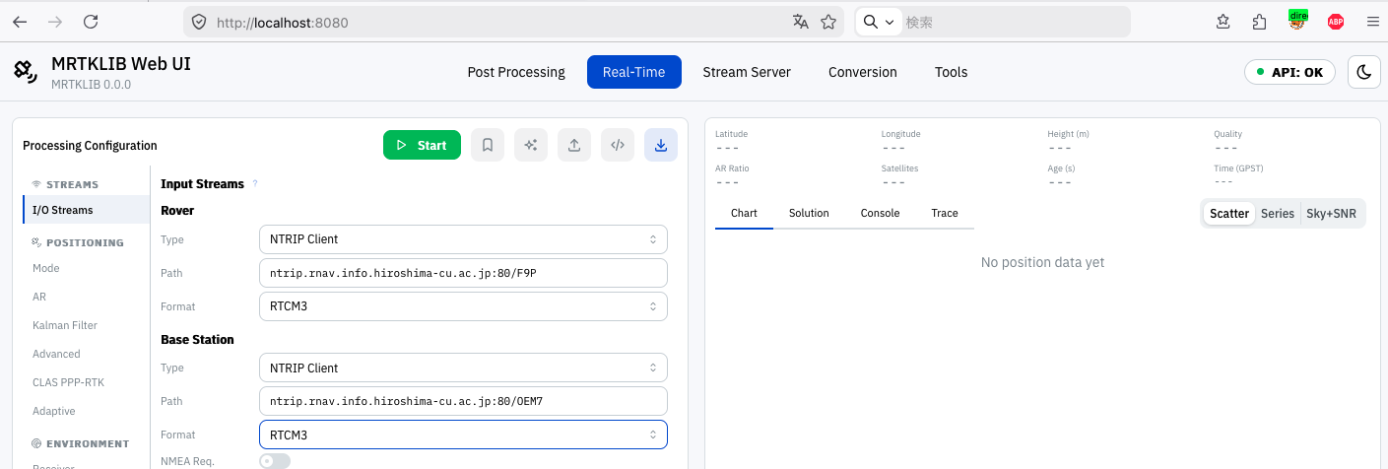
Task: Switch to the Solution tab
Action: point(809,213)
